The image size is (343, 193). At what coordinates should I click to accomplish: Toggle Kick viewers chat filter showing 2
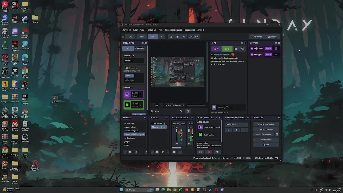point(227,49)
